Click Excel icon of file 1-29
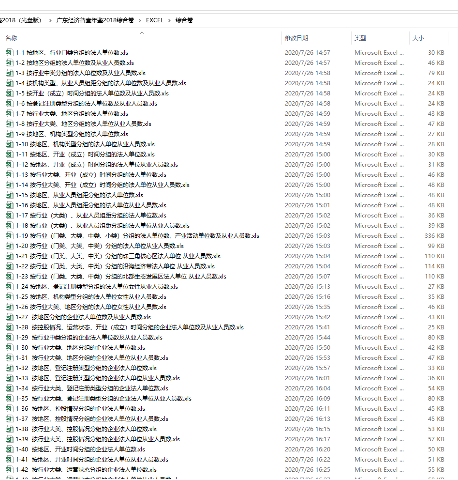The width and height of the screenshot is (458, 480). click(10, 338)
